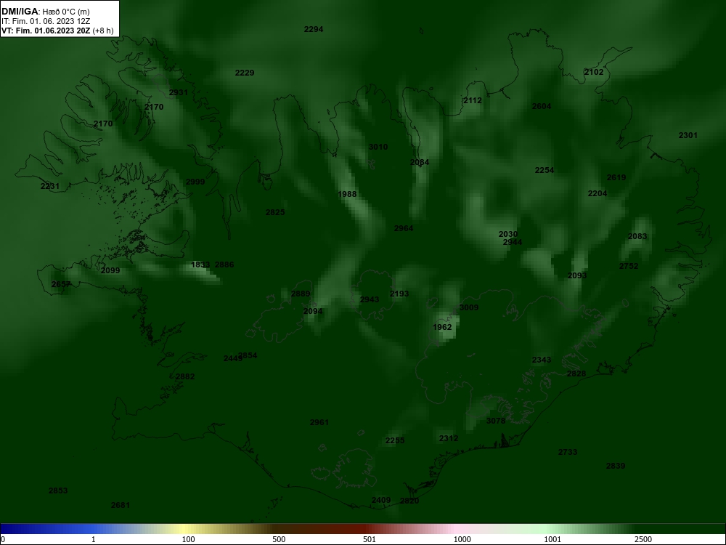Select the value 2083
The image size is (726, 545).
pos(637,236)
